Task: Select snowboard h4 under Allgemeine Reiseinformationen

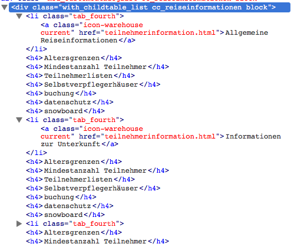Action: coord(65,111)
